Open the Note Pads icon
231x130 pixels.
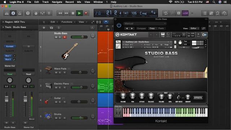click(x=211, y=13)
